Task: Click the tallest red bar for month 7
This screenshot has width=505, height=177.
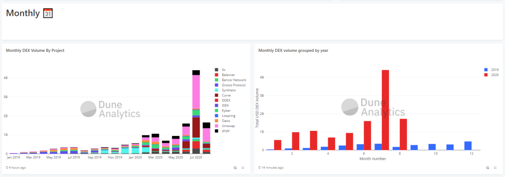Action: coord(385,110)
